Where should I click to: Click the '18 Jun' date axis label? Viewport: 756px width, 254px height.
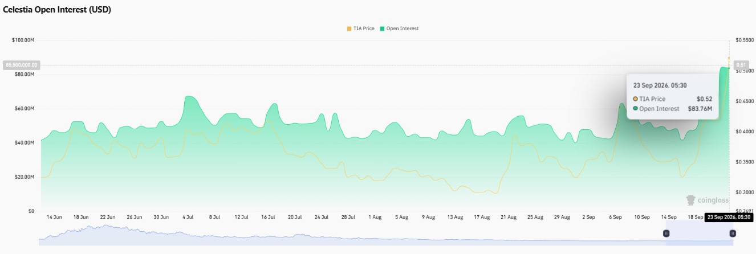(x=80, y=217)
